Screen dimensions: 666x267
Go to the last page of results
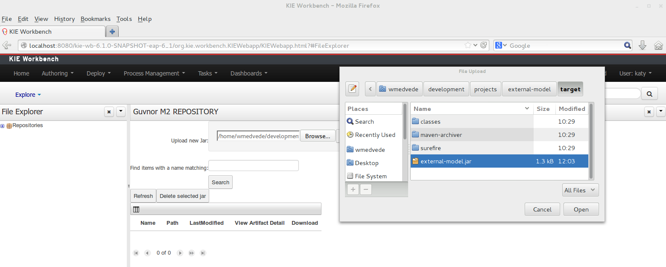[x=203, y=253]
